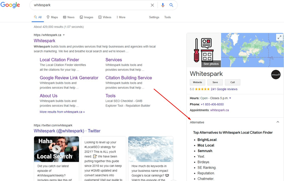The width and height of the screenshot is (284, 181).
Task: Expand the map with the fullscreen icon
Action: 279,38
